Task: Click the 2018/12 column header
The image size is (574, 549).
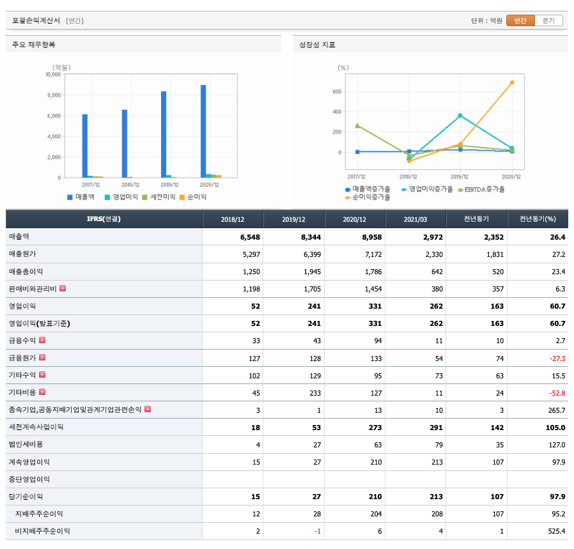Action: (x=233, y=219)
